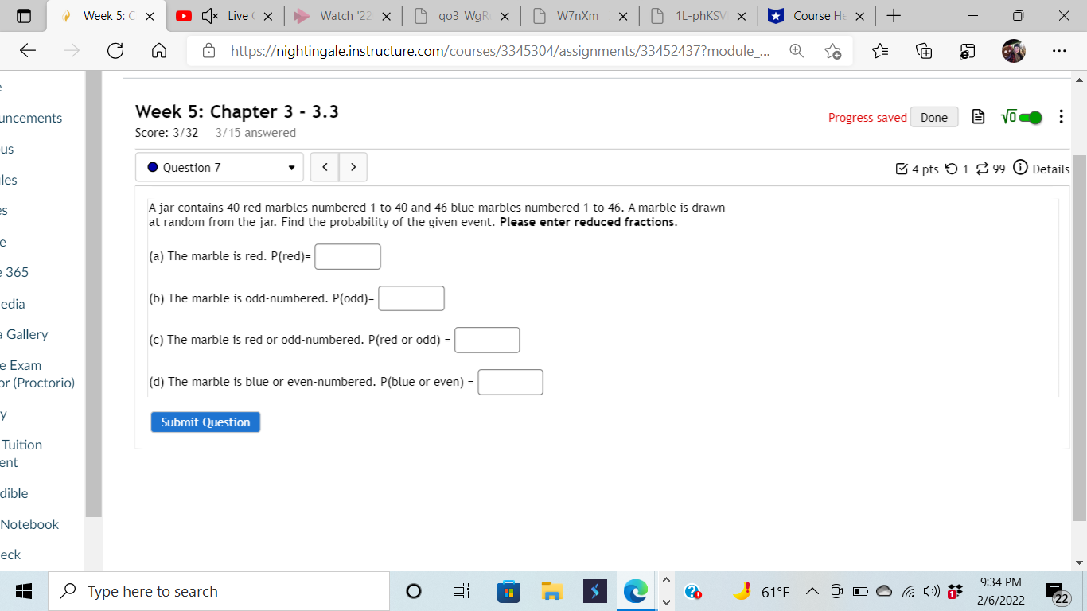Click the zoom magnifier icon in address bar

click(x=796, y=51)
